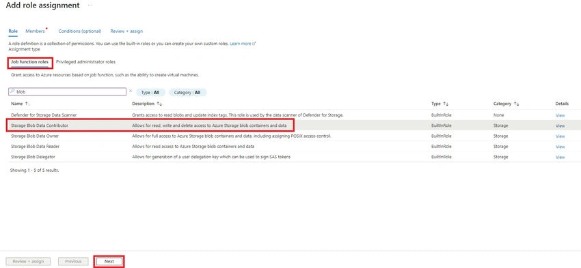Open the Review + assign tab
Screen dimensions: 581x268
coord(126,31)
